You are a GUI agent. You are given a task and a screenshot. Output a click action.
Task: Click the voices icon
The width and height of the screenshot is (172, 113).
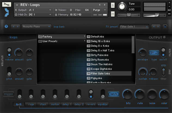click(x=56, y=10)
